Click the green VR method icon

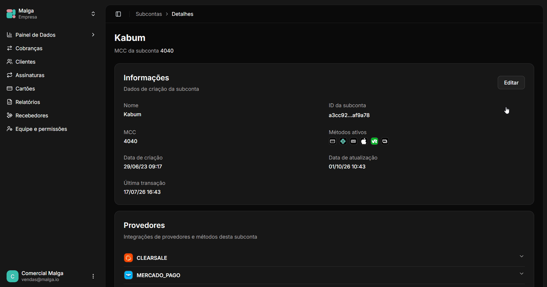(x=374, y=141)
